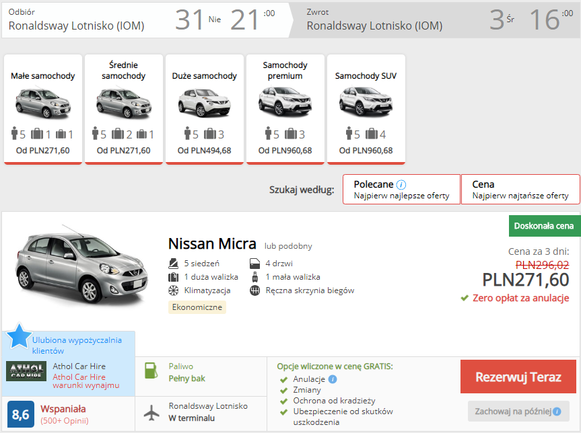The width and height of the screenshot is (581, 433).
Task: Click the green checkmark beside Zero opłat za anulacje
Action: click(x=465, y=298)
